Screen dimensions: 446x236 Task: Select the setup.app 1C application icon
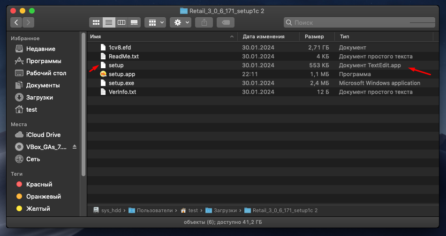pos(103,74)
